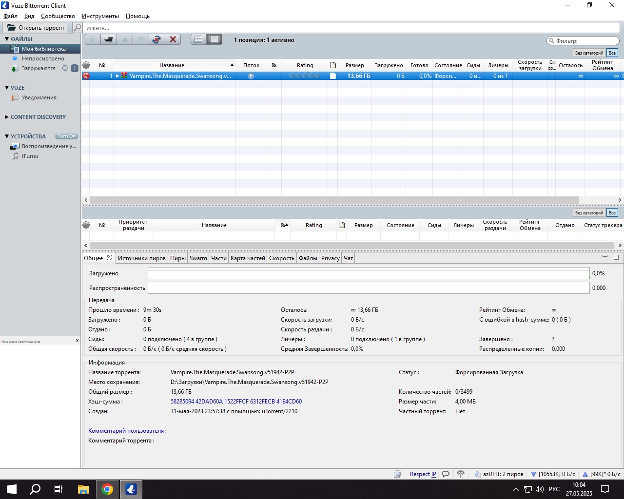Image resolution: width=624 pixels, height=499 pixels.
Task: Toggle the upper Все category button
Action: click(x=612, y=53)
